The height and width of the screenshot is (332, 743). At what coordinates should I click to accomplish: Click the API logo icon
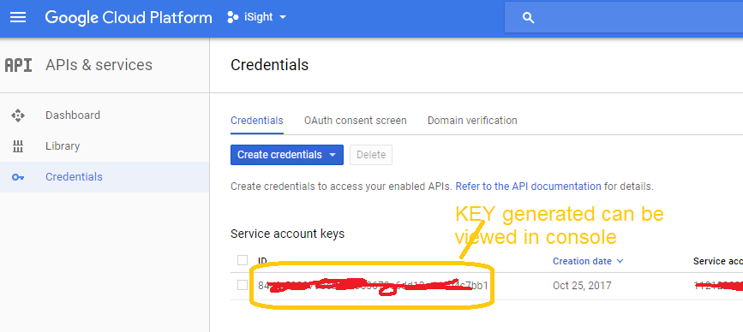tap(19, 65)
